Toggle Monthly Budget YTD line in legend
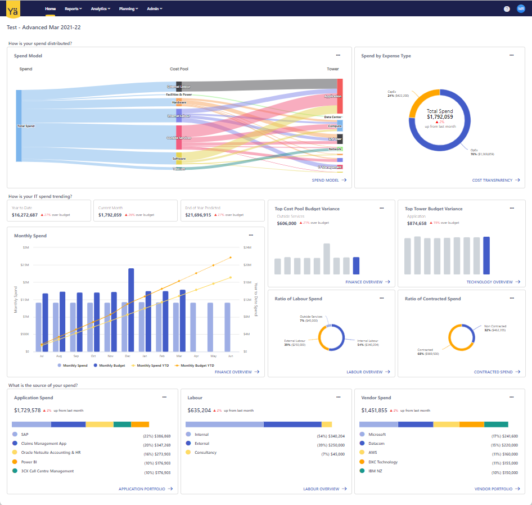This screenshot has height=505, width=532. pyautogui.click(x=194, y=366)
